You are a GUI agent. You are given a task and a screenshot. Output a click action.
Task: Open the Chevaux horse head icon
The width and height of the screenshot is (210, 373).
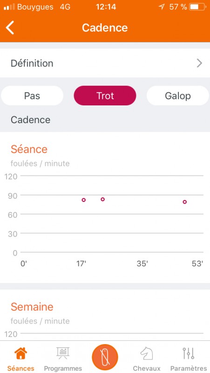point(147,353)
